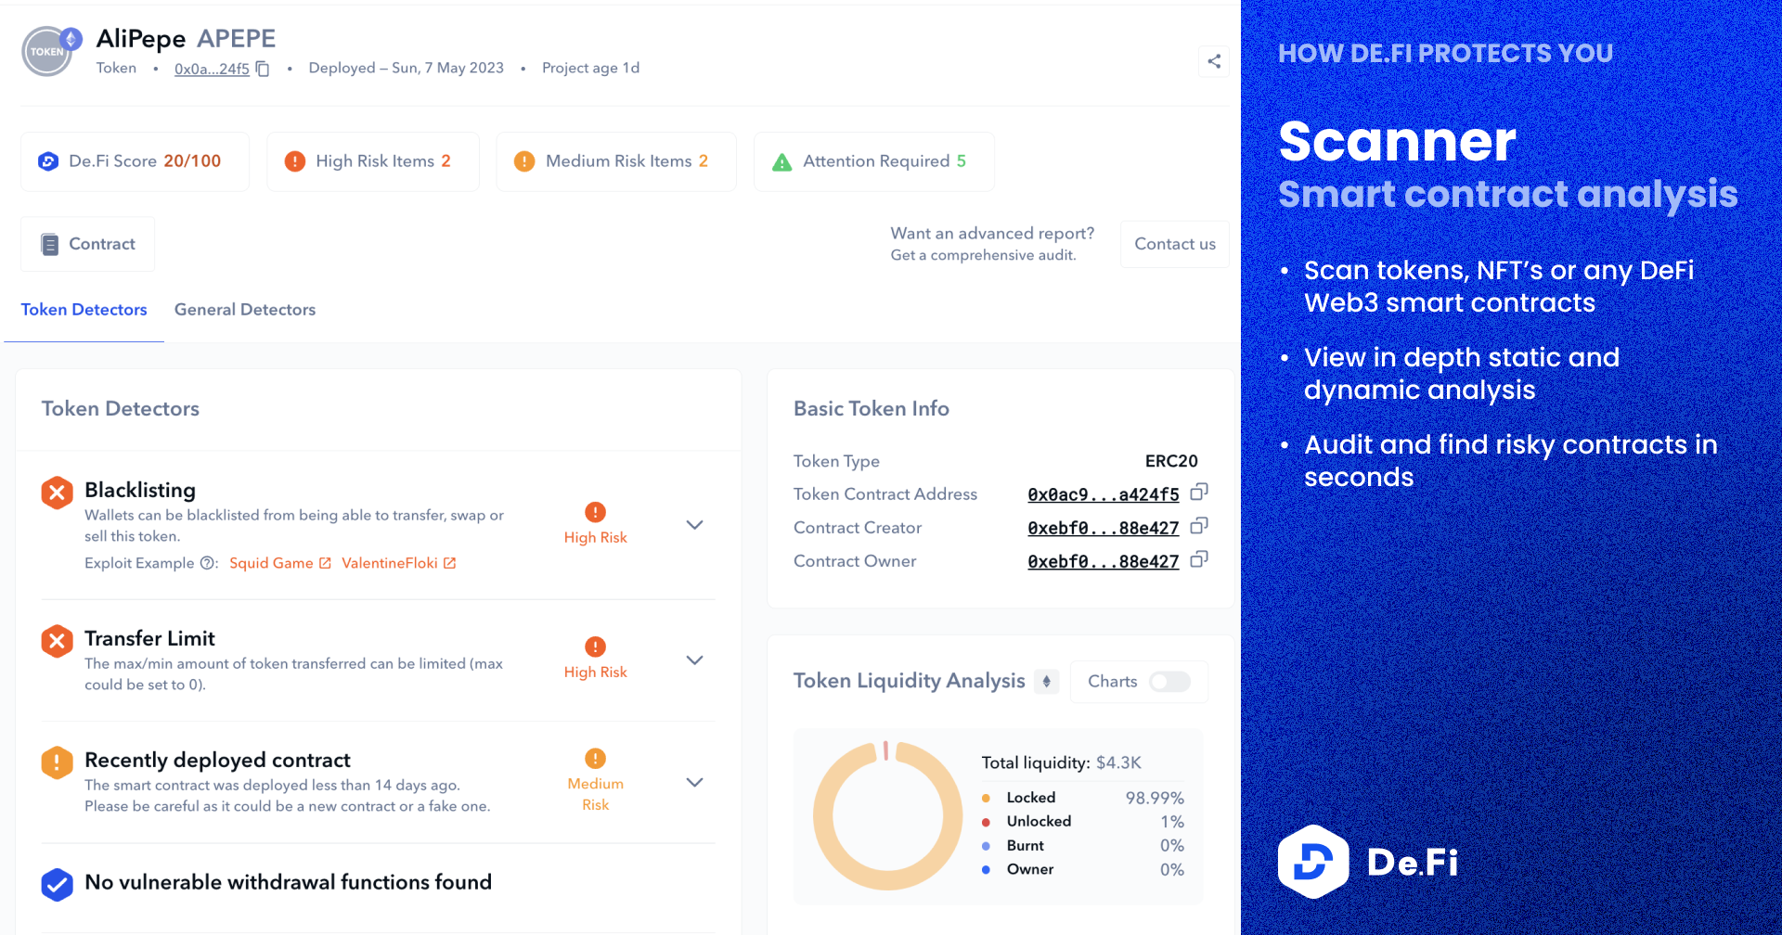The height and width of the screenshot is (935, 1782).
Task: Expand the Transfer Limit detector row
Action: coord(694,660)
